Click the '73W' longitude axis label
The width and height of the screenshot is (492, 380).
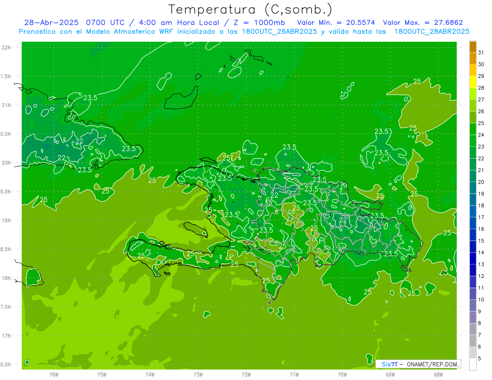tap(198, 374)
